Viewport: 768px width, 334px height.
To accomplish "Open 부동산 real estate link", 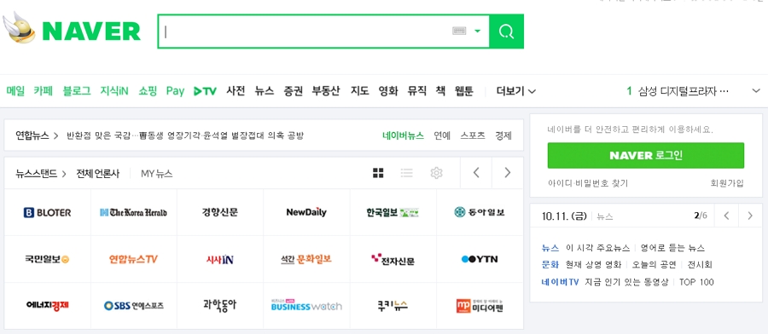I will (x=326, y=91).
